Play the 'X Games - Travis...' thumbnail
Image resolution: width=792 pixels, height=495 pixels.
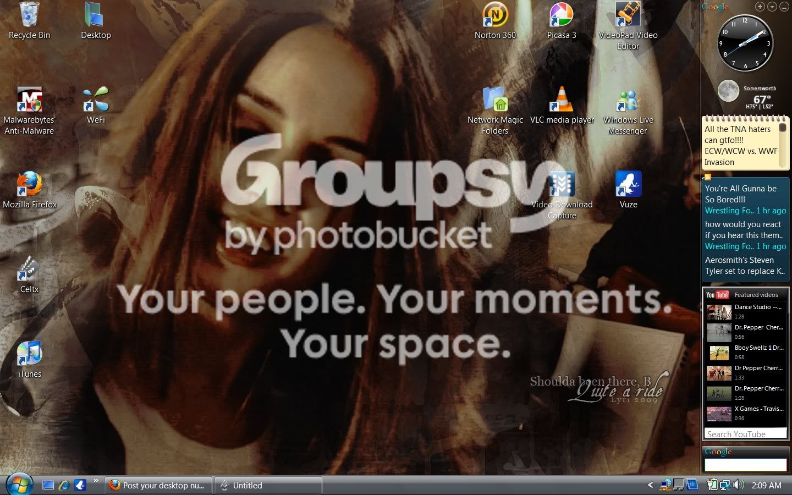tap(719, 414)
